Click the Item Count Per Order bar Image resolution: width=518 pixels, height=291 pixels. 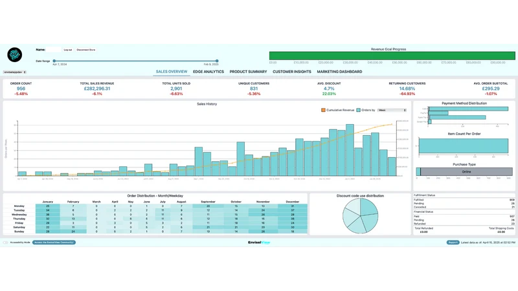pos(464,146)
